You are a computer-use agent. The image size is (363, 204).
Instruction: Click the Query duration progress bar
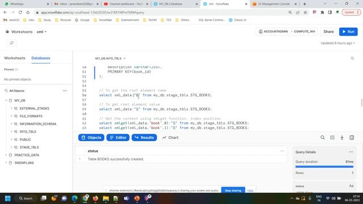click(x=324, y=167)
